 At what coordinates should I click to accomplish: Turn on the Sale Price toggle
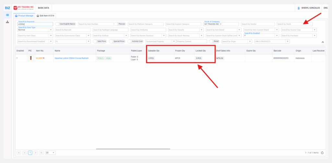pos(95,42)
